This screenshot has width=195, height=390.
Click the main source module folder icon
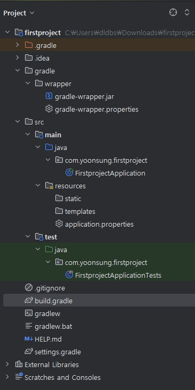(x=39, y=135)
